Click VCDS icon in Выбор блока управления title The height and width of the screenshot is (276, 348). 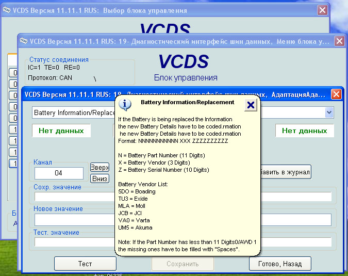click(6, 10)
